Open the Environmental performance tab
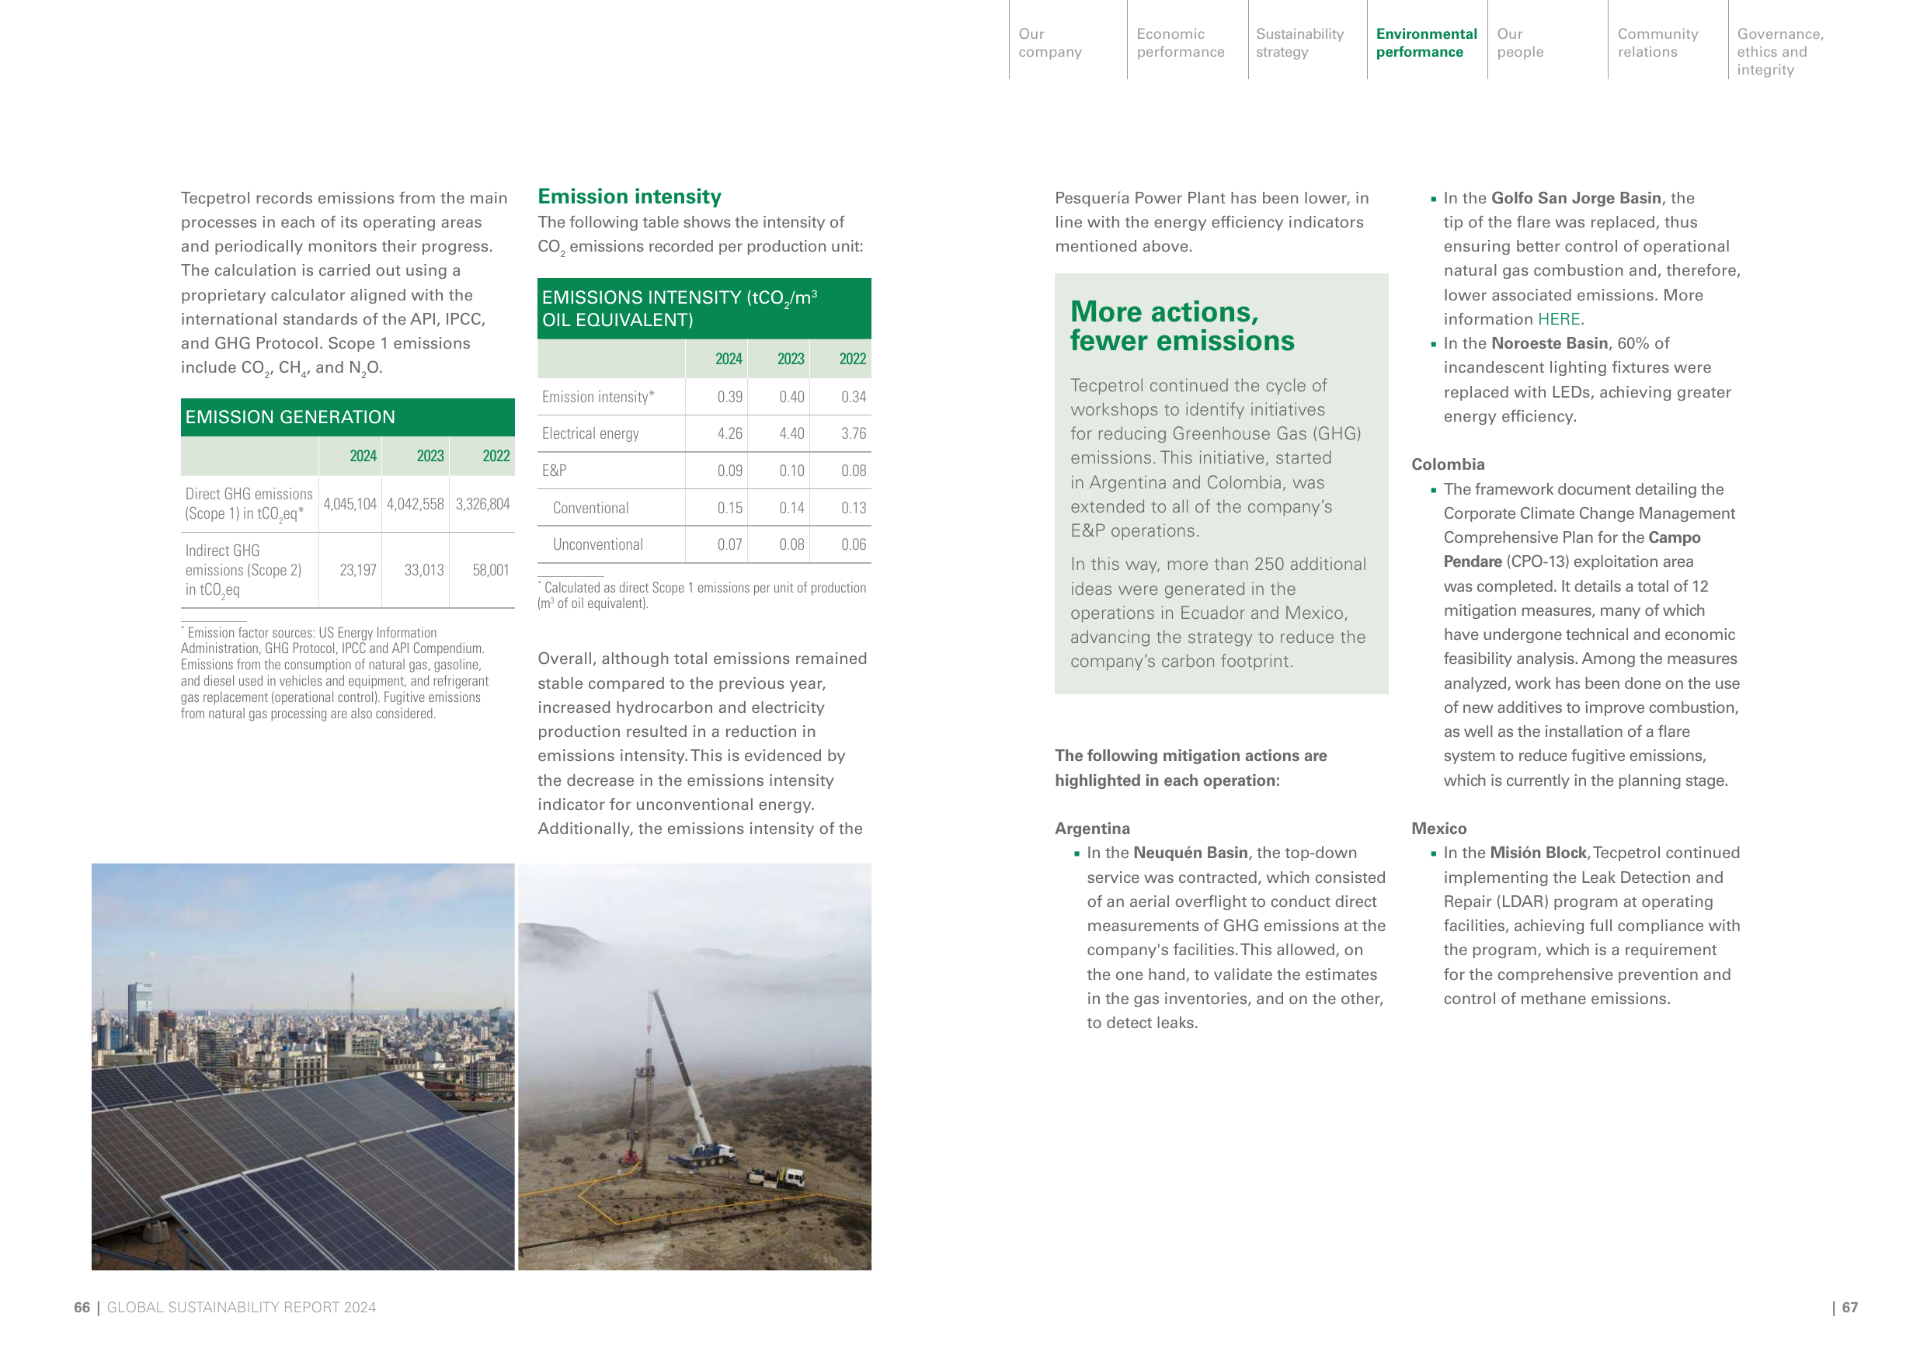The image size is (1927, 1362). tap(1426, 43)
